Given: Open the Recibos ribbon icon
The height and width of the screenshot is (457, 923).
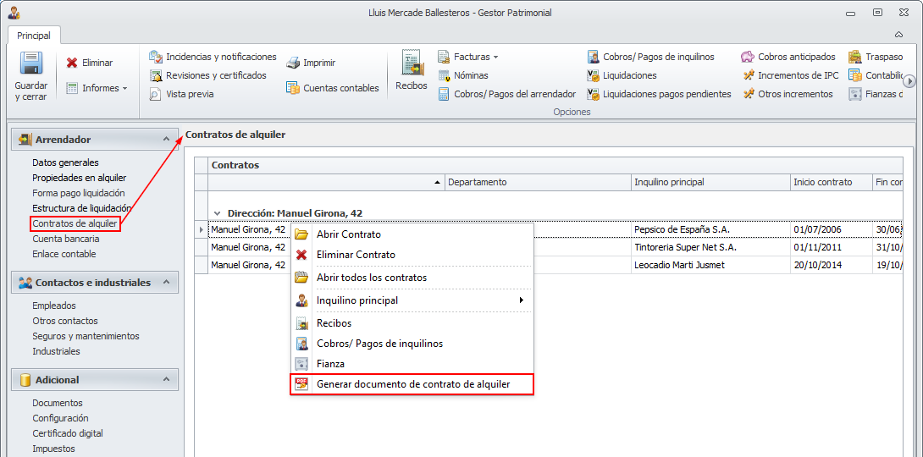Looking at the screenshot, I should (x=412, y=64).
